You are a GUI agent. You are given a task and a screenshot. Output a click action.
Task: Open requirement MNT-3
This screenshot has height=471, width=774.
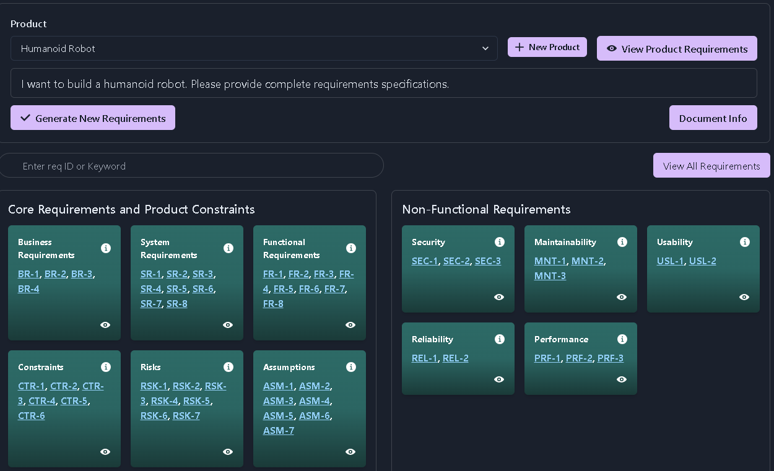click(x=550, y=275)
